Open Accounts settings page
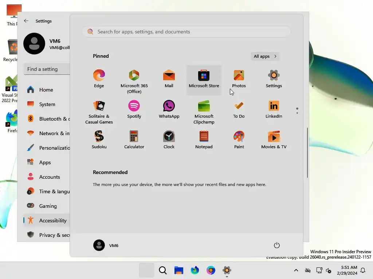The image size is (373, 279). (x=47, y=177)
